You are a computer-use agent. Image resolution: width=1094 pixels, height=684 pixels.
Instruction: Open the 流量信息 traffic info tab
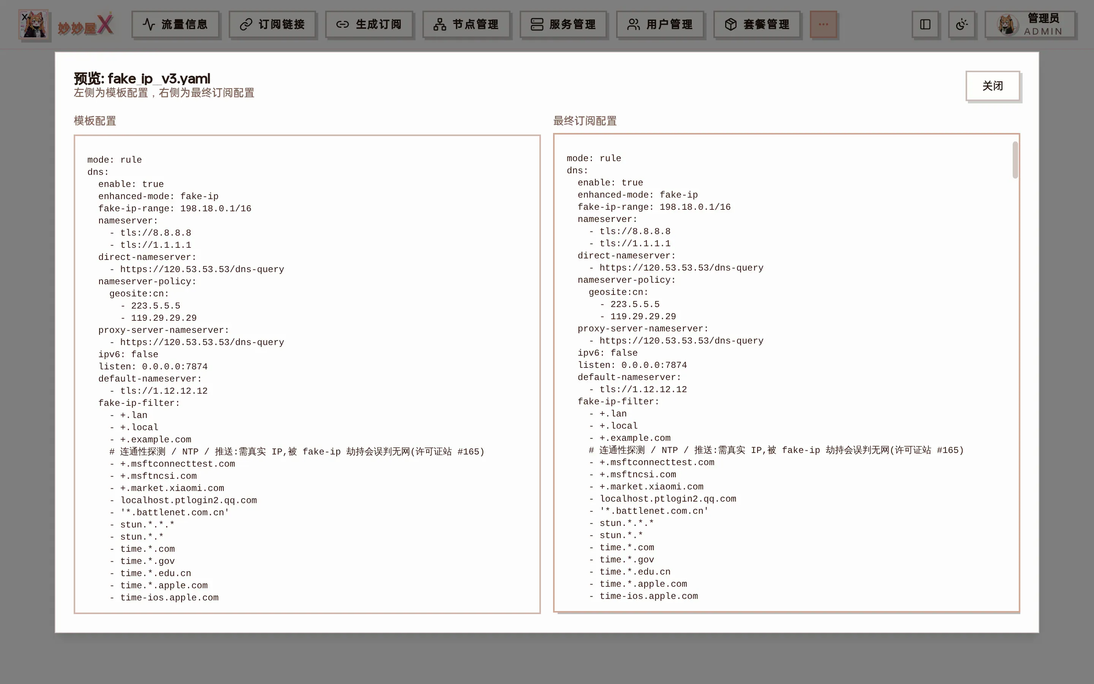(175, 24)
